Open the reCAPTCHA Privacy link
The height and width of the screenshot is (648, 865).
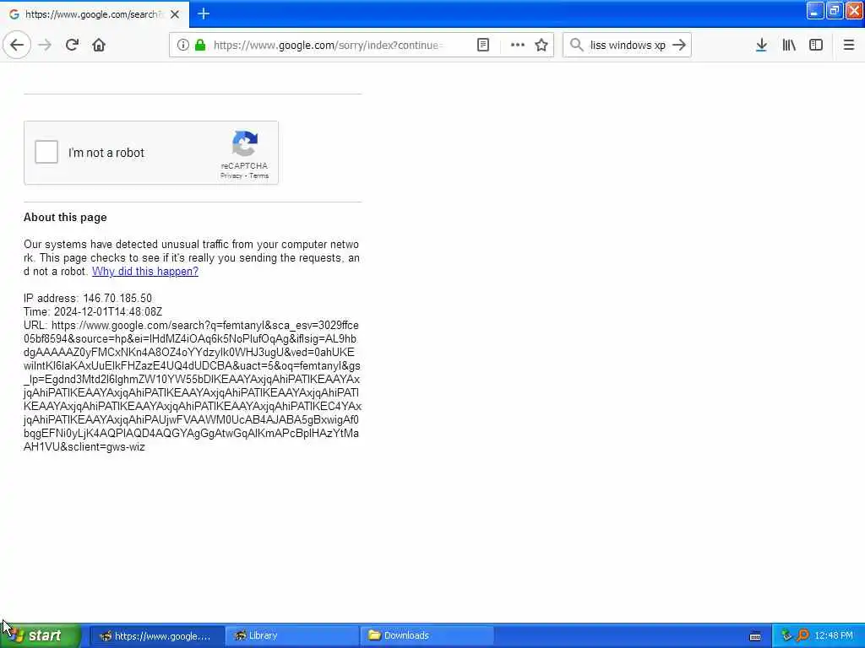tap(231, 175)
